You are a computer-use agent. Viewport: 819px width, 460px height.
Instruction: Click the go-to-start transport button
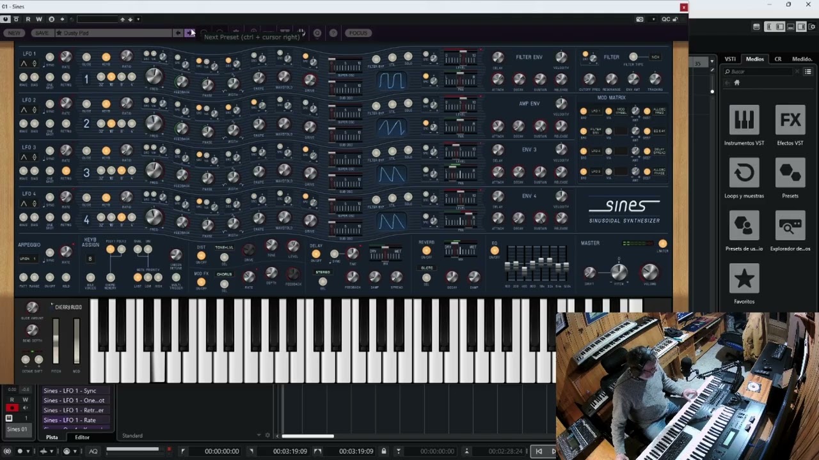pos(539,451)
